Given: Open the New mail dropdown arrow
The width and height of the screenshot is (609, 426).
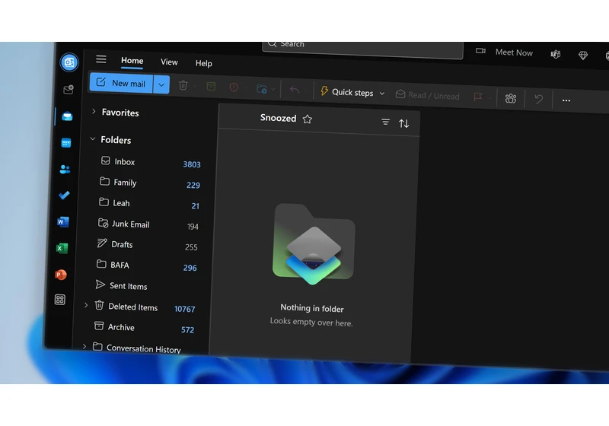Looking at the screenshot, I should pyautogui.click(x=161, y=84).
